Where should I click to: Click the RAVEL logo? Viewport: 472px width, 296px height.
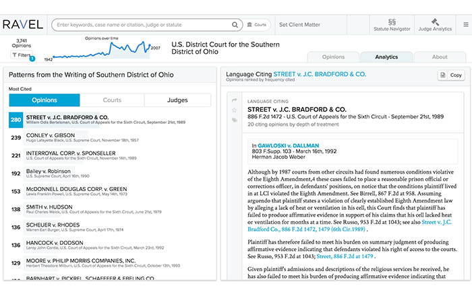point(23,25)
